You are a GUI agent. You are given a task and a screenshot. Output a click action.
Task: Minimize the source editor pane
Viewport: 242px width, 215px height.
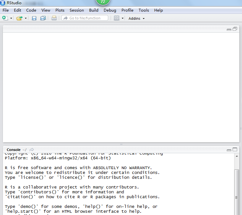229,29
